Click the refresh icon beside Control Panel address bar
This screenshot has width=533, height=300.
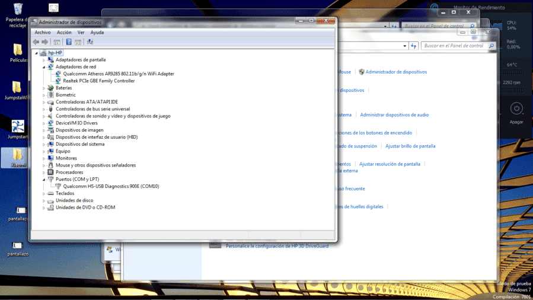pos(413,46)
